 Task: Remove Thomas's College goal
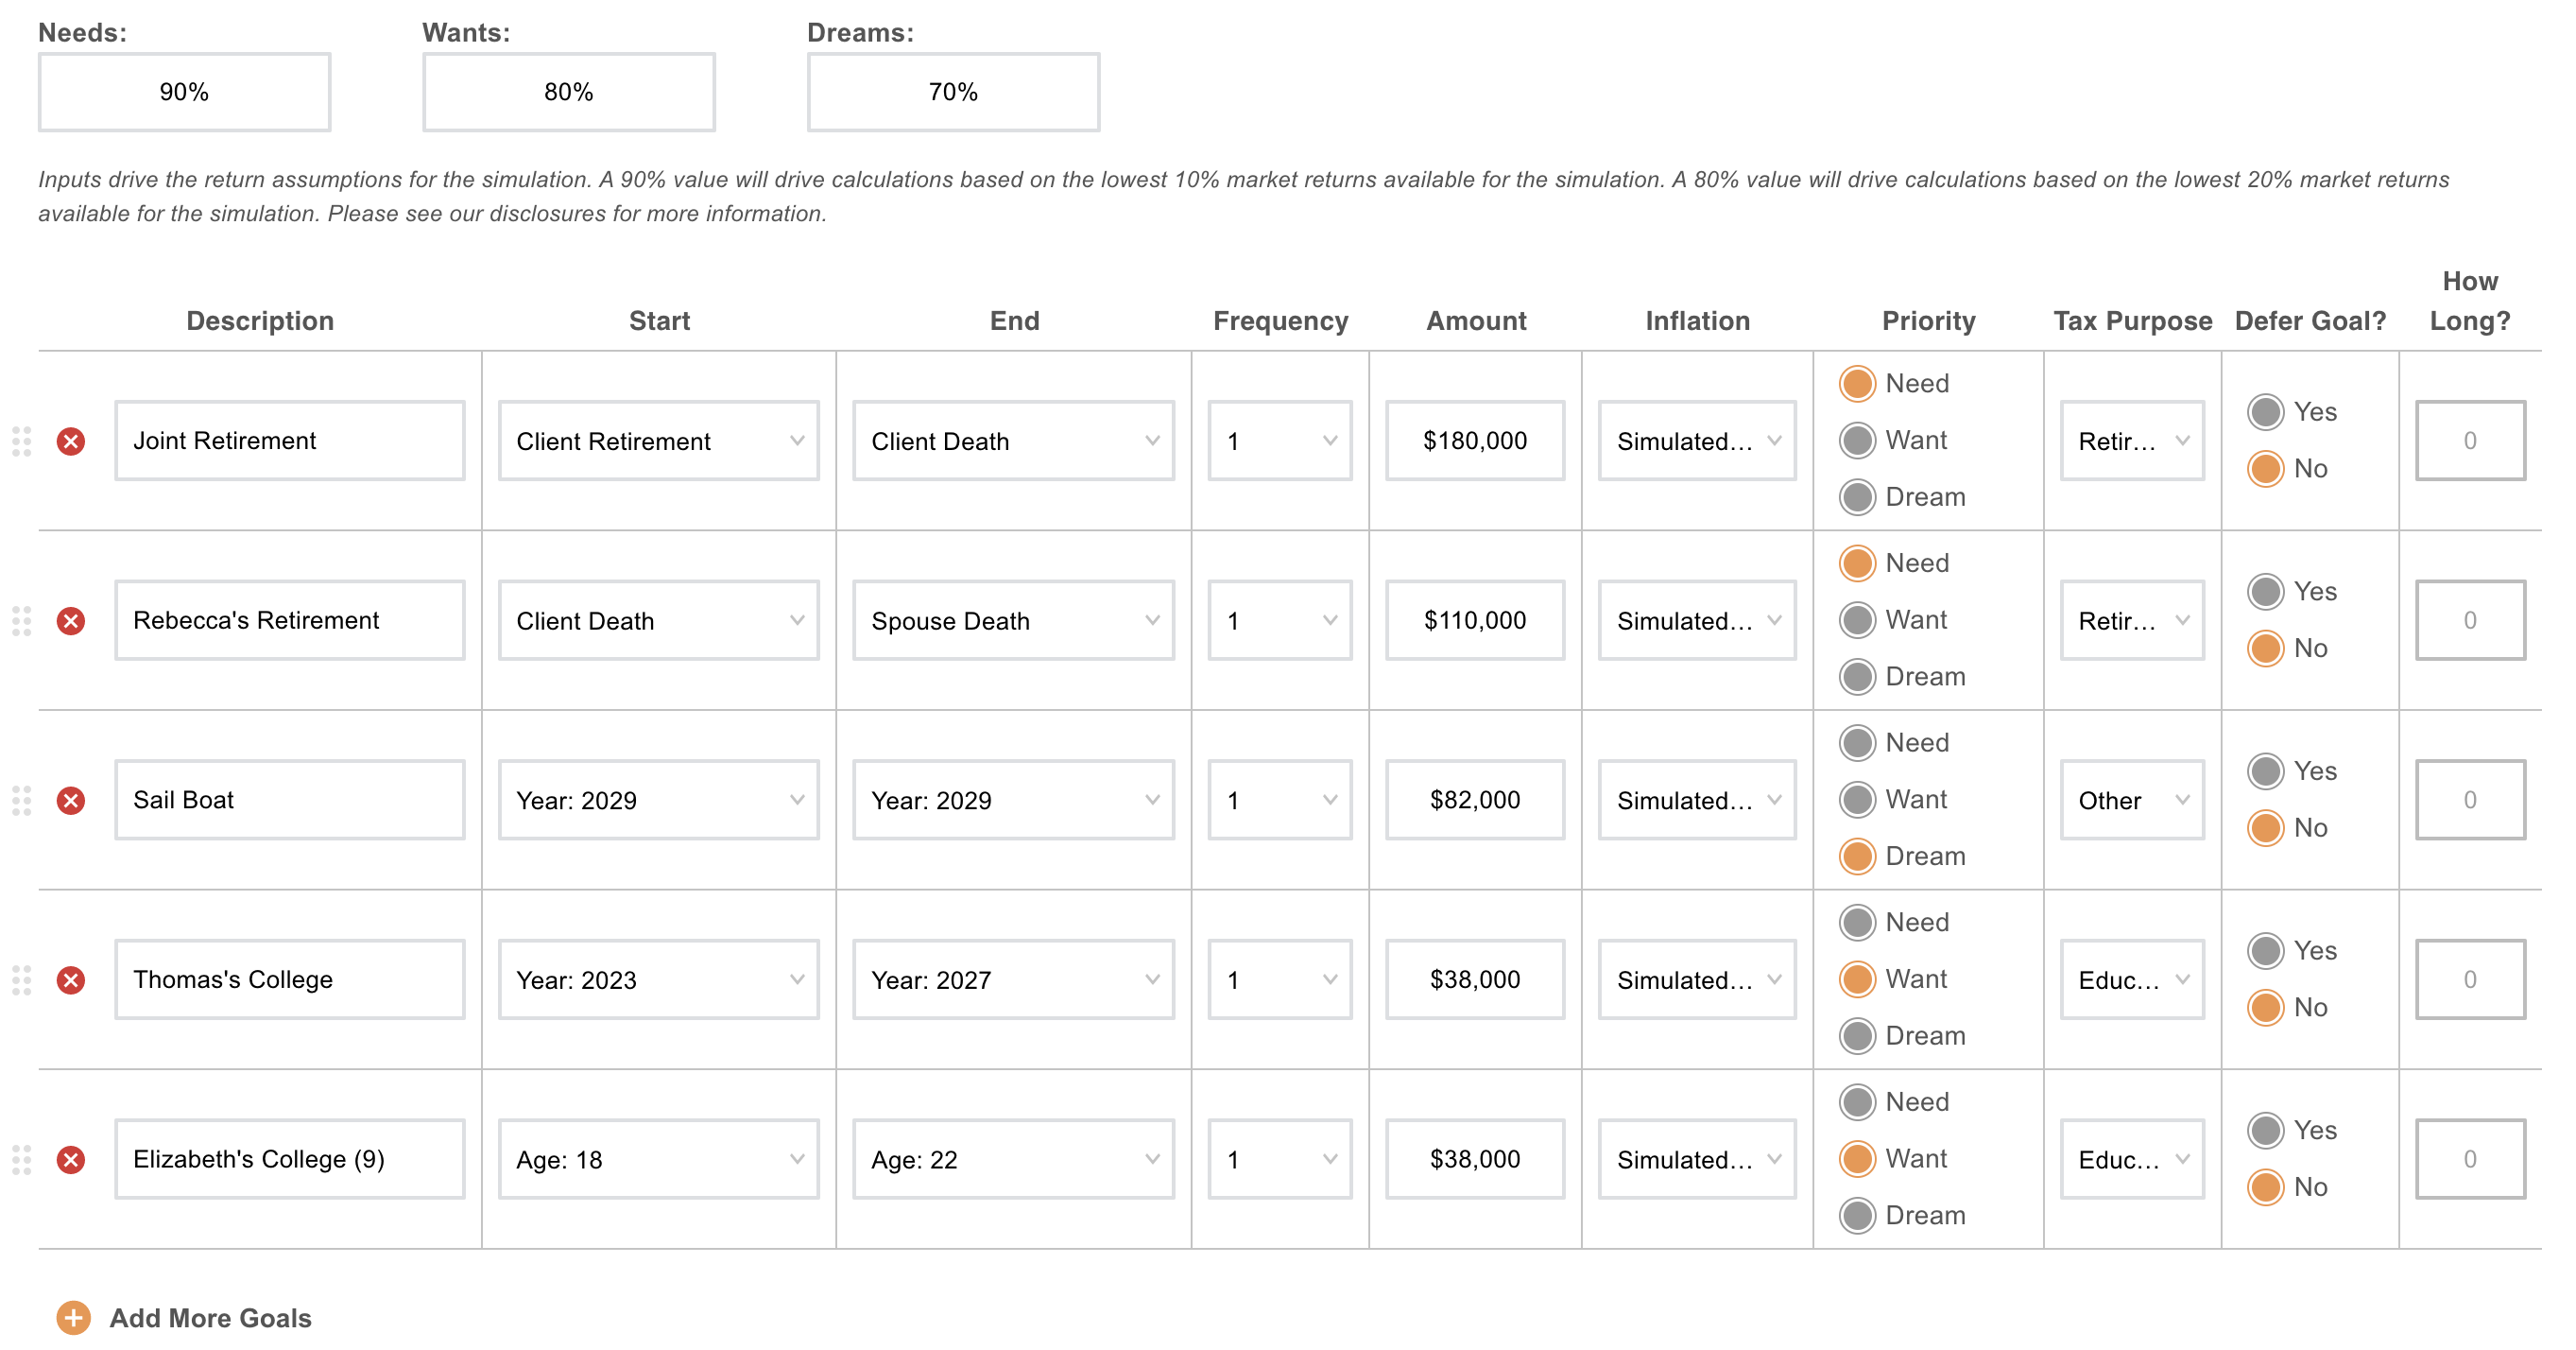pos(70,979)
